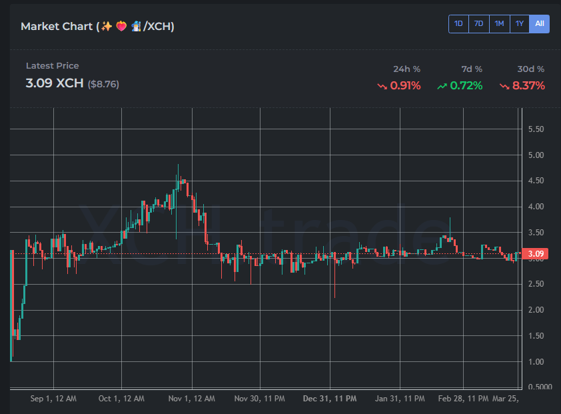561x414 pixels.
Task: Switch chart range to 1D
Action: (x=458, y=24)
